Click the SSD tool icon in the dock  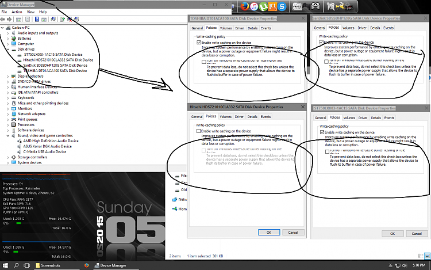coord(349,6)
